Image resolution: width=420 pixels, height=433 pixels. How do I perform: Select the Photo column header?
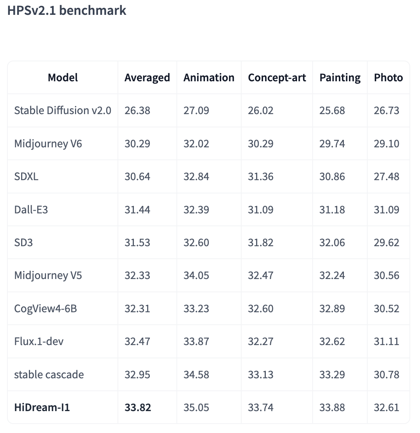coord(388,77)
